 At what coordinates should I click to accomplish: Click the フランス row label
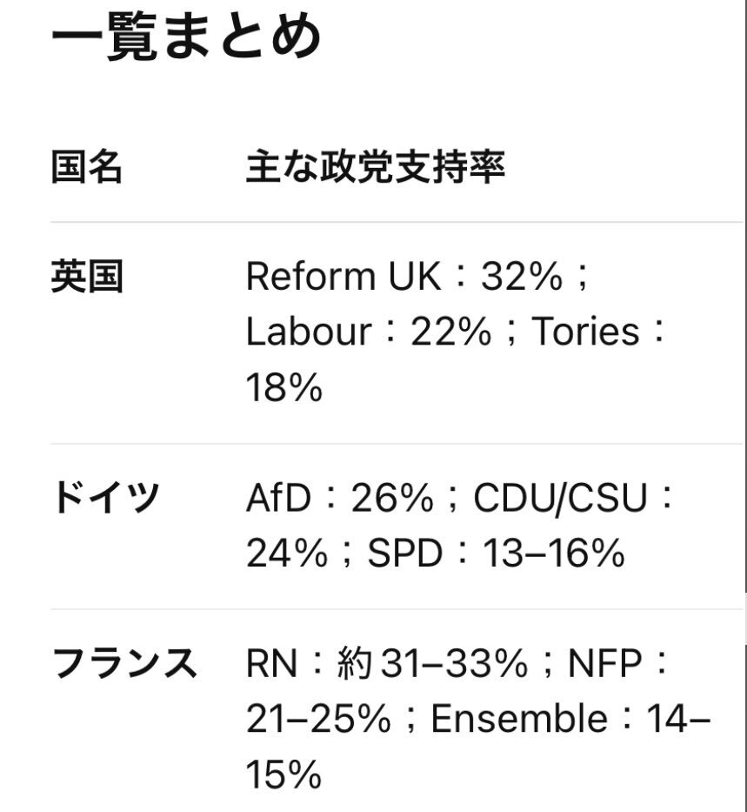click(124, 665)
